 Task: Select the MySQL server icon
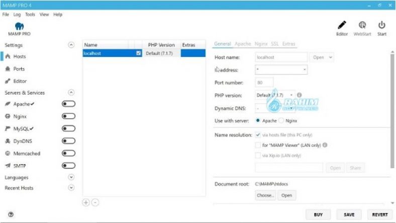tap(8, 129)
